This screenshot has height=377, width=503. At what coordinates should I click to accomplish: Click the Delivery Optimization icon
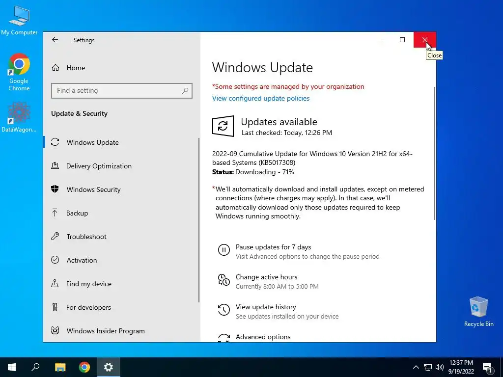click(55, 166)
